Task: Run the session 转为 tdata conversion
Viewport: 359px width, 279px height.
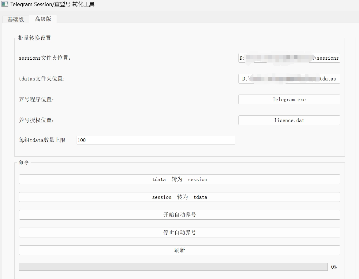Action: (x=179, y=197)
